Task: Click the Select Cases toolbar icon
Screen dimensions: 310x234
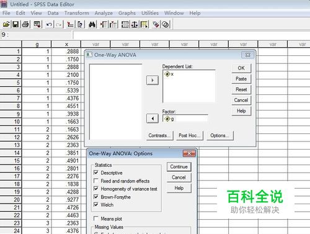Action: (144, 24)
